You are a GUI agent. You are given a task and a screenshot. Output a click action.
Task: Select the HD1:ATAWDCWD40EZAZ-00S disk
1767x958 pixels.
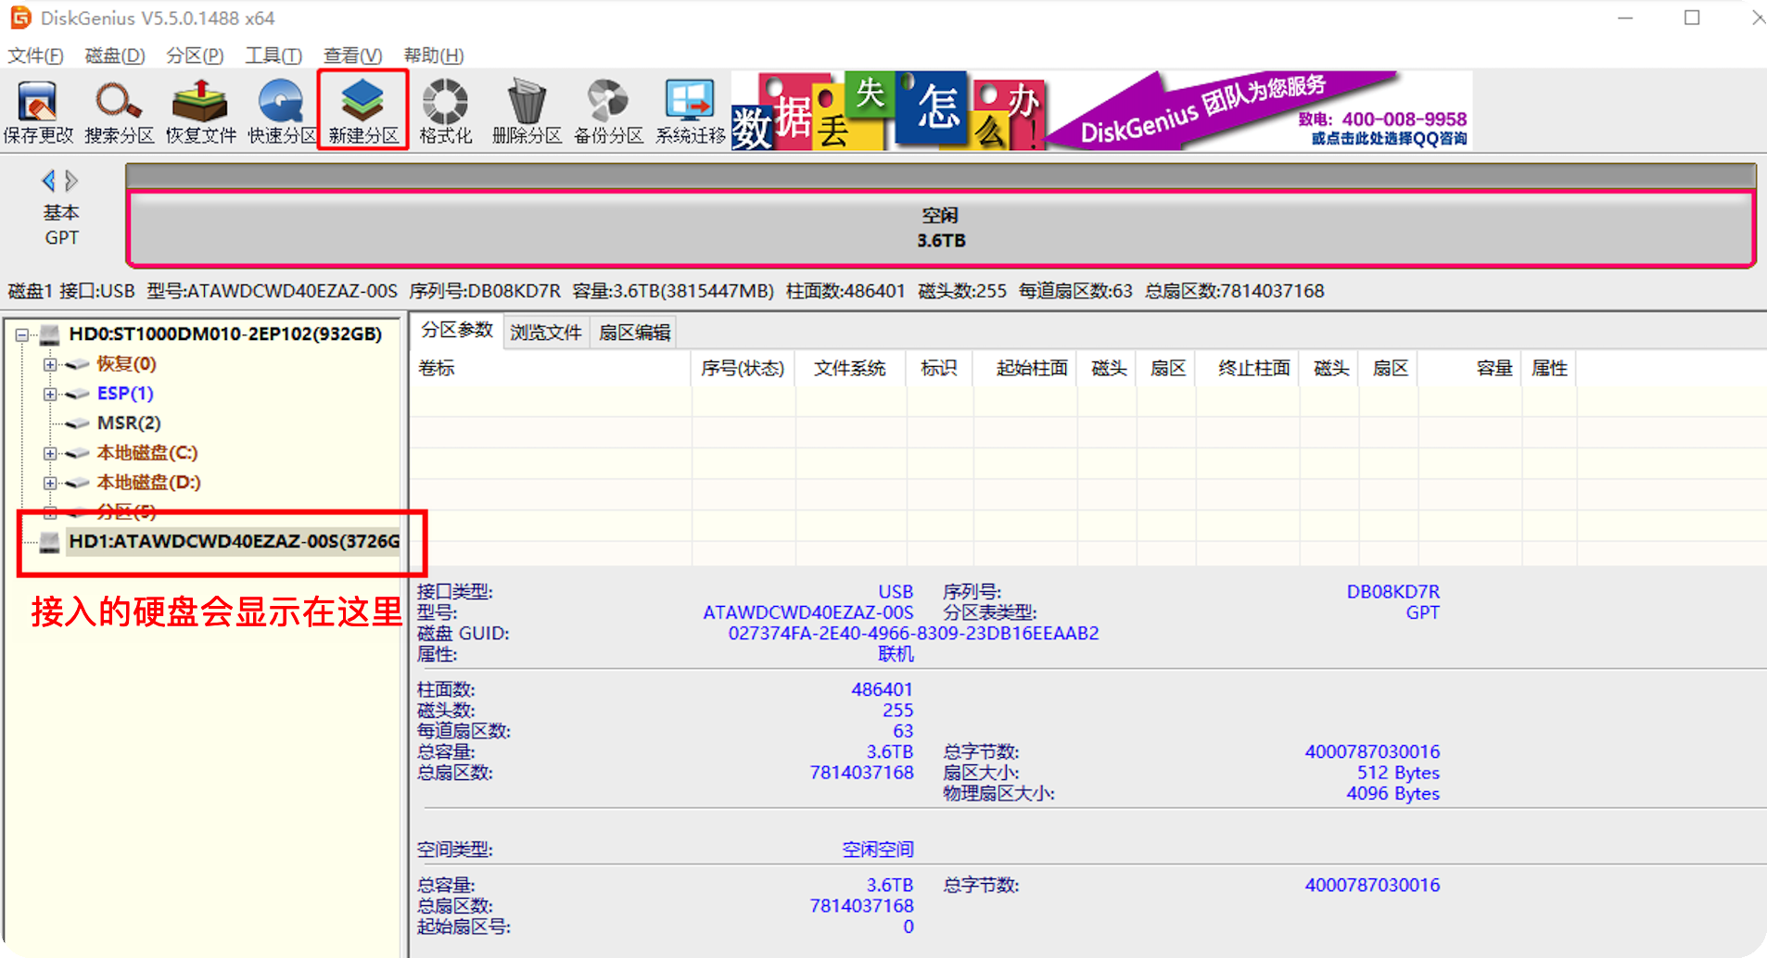(x=235, y=541)
